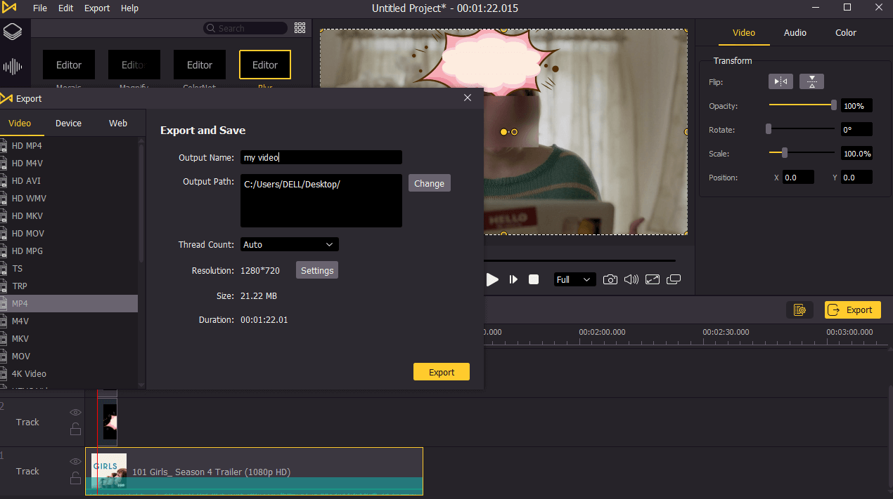The image size is (893, 499).
Task: Switch to the Web tab in the Export dialog
Action: click(118, 123)
